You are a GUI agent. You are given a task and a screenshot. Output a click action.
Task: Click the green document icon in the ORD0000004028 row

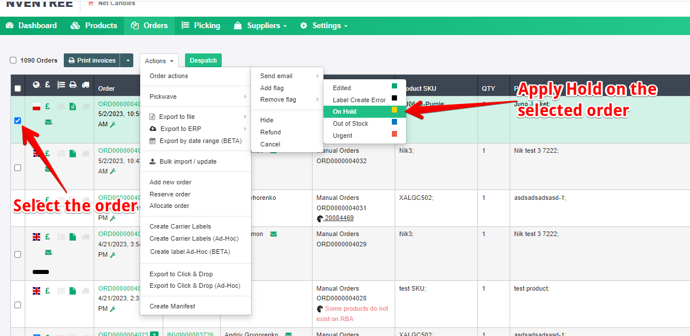point(73,291)
